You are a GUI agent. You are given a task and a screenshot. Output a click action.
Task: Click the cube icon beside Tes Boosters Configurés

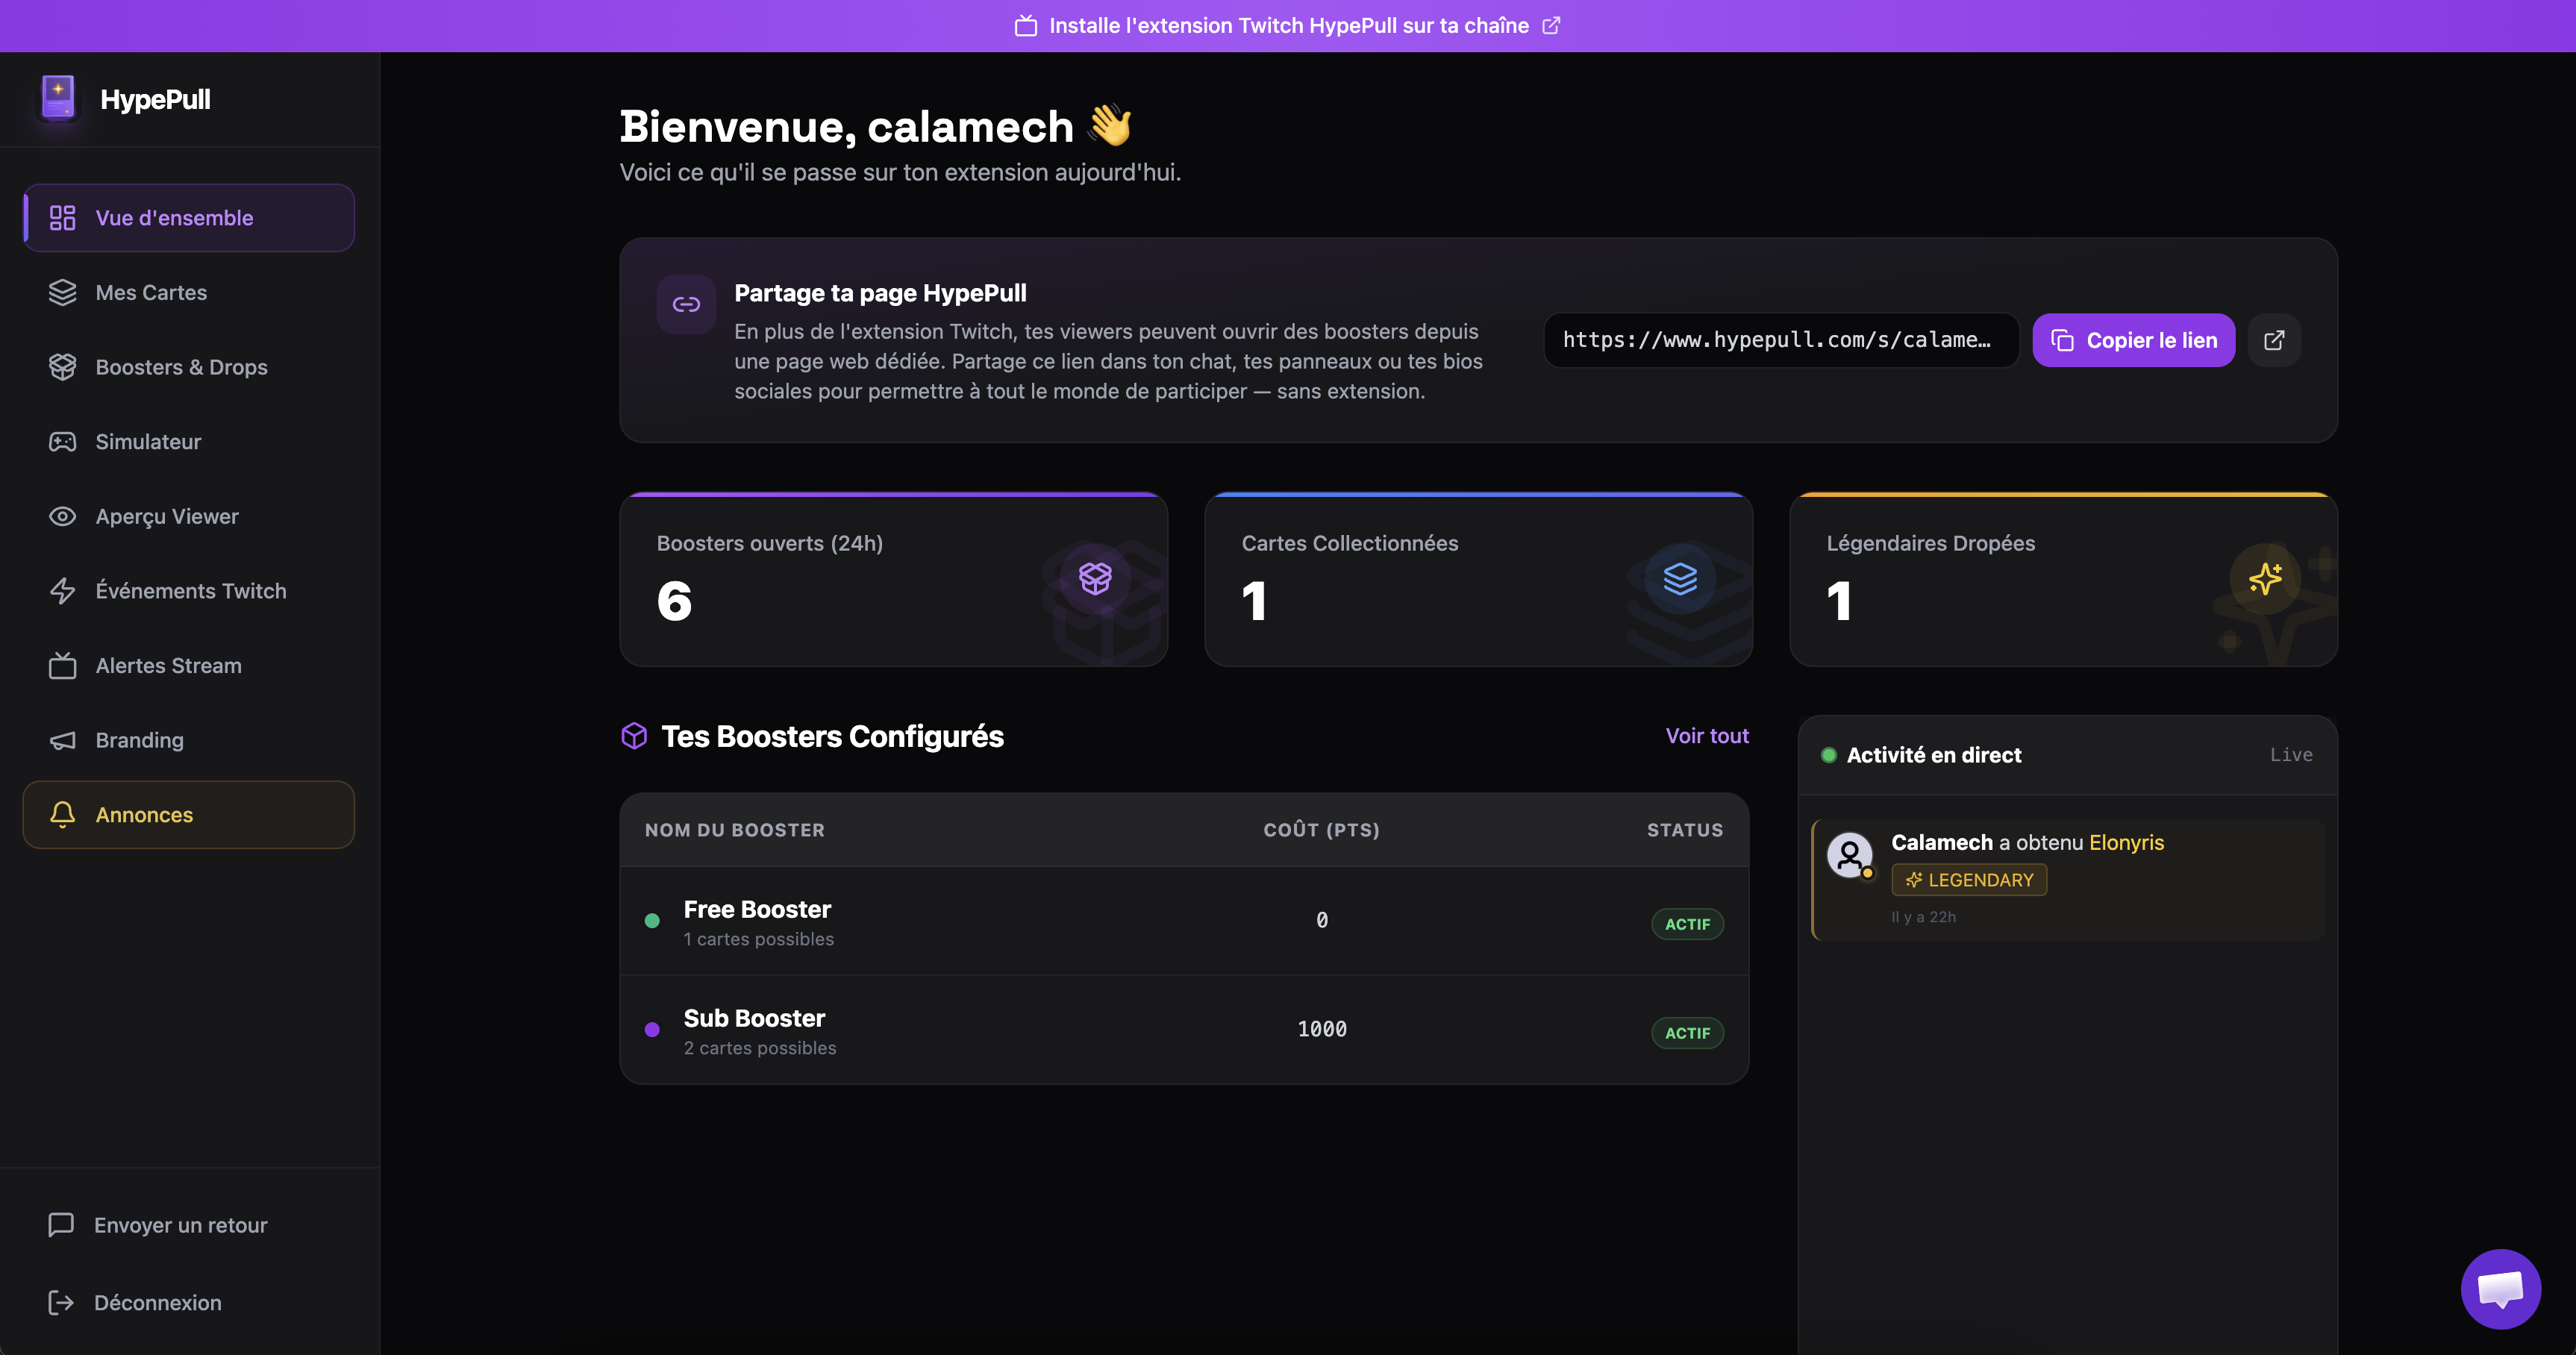click(634, 736)
